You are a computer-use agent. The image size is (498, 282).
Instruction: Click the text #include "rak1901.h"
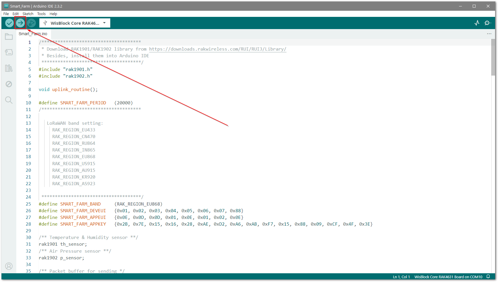click(x=65, y=69)
